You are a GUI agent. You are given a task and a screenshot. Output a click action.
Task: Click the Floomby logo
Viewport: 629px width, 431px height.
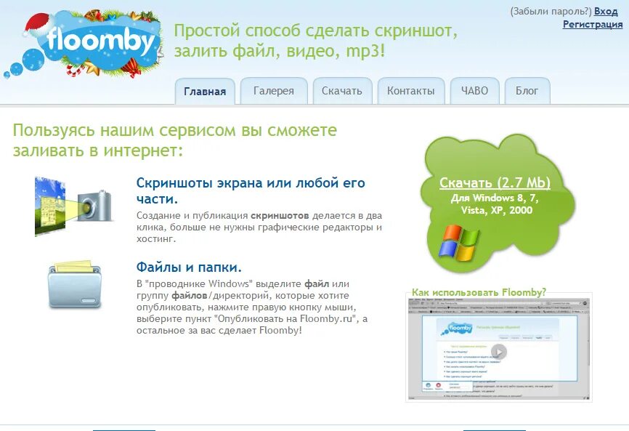click(x=84, y=44)
